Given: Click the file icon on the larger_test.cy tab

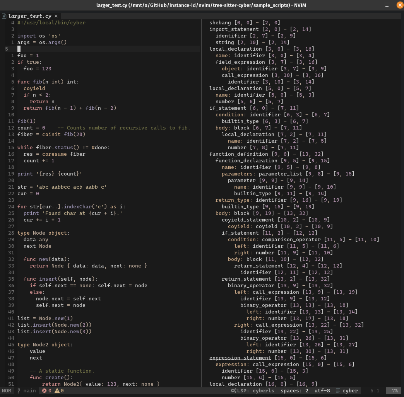Looking at the screenshot, I should pos(4,16).
